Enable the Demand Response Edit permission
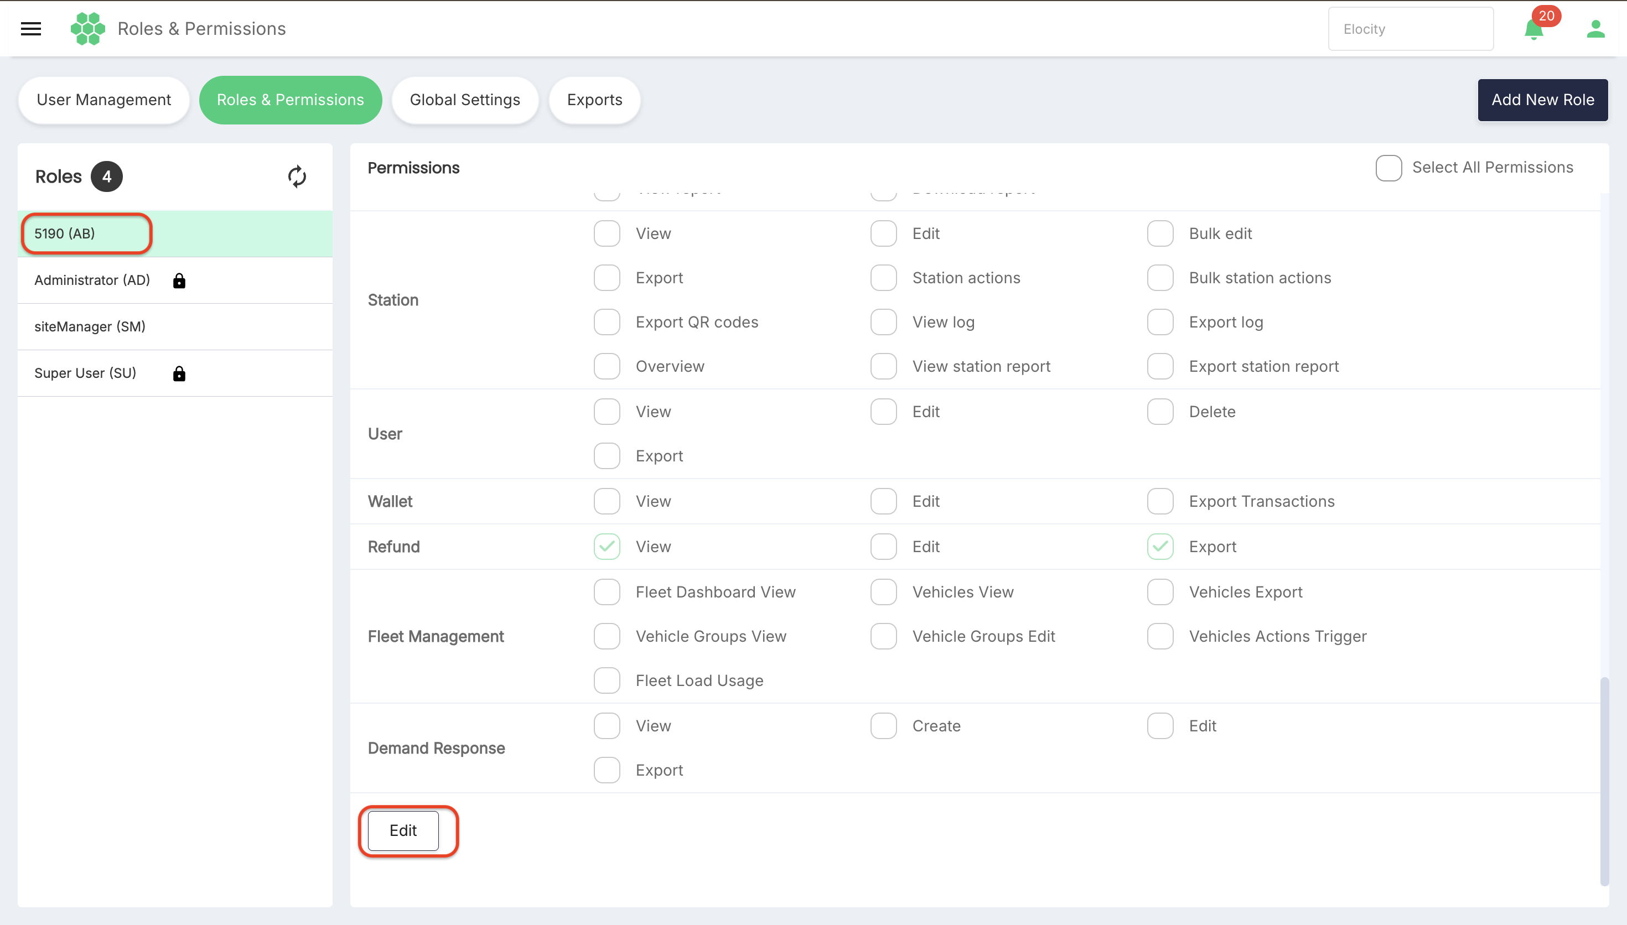 coord(1160,726)
